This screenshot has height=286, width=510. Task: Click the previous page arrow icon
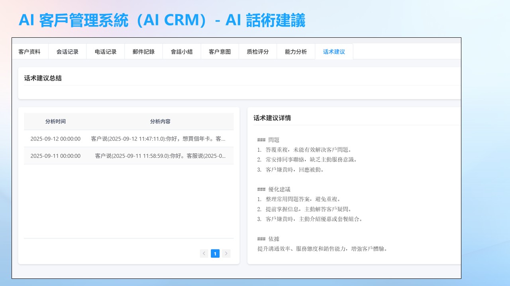click(x=204, y=253)
